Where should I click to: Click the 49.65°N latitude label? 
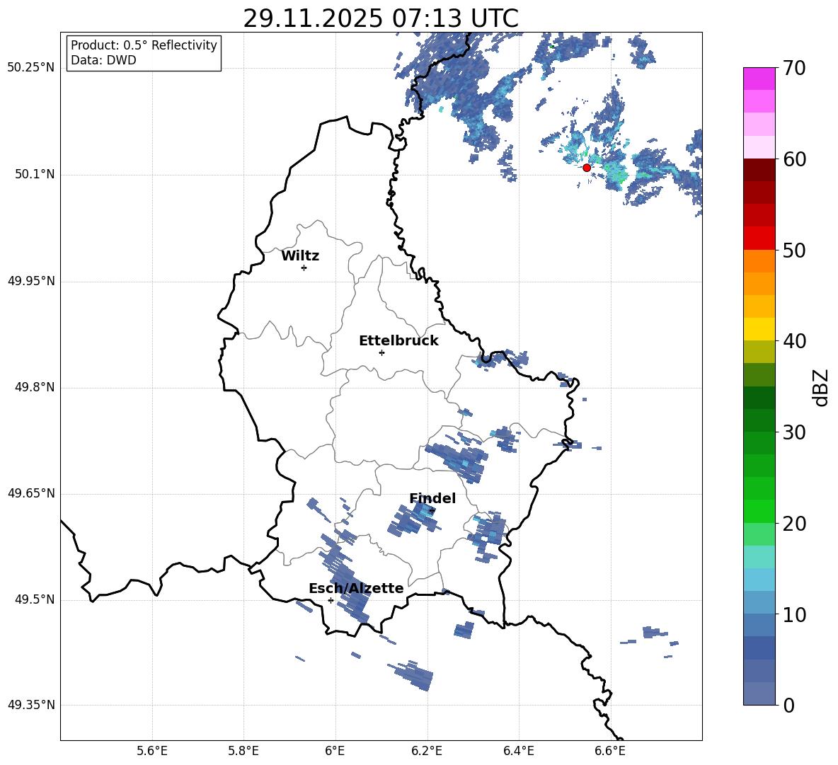[x=31, y=493]
